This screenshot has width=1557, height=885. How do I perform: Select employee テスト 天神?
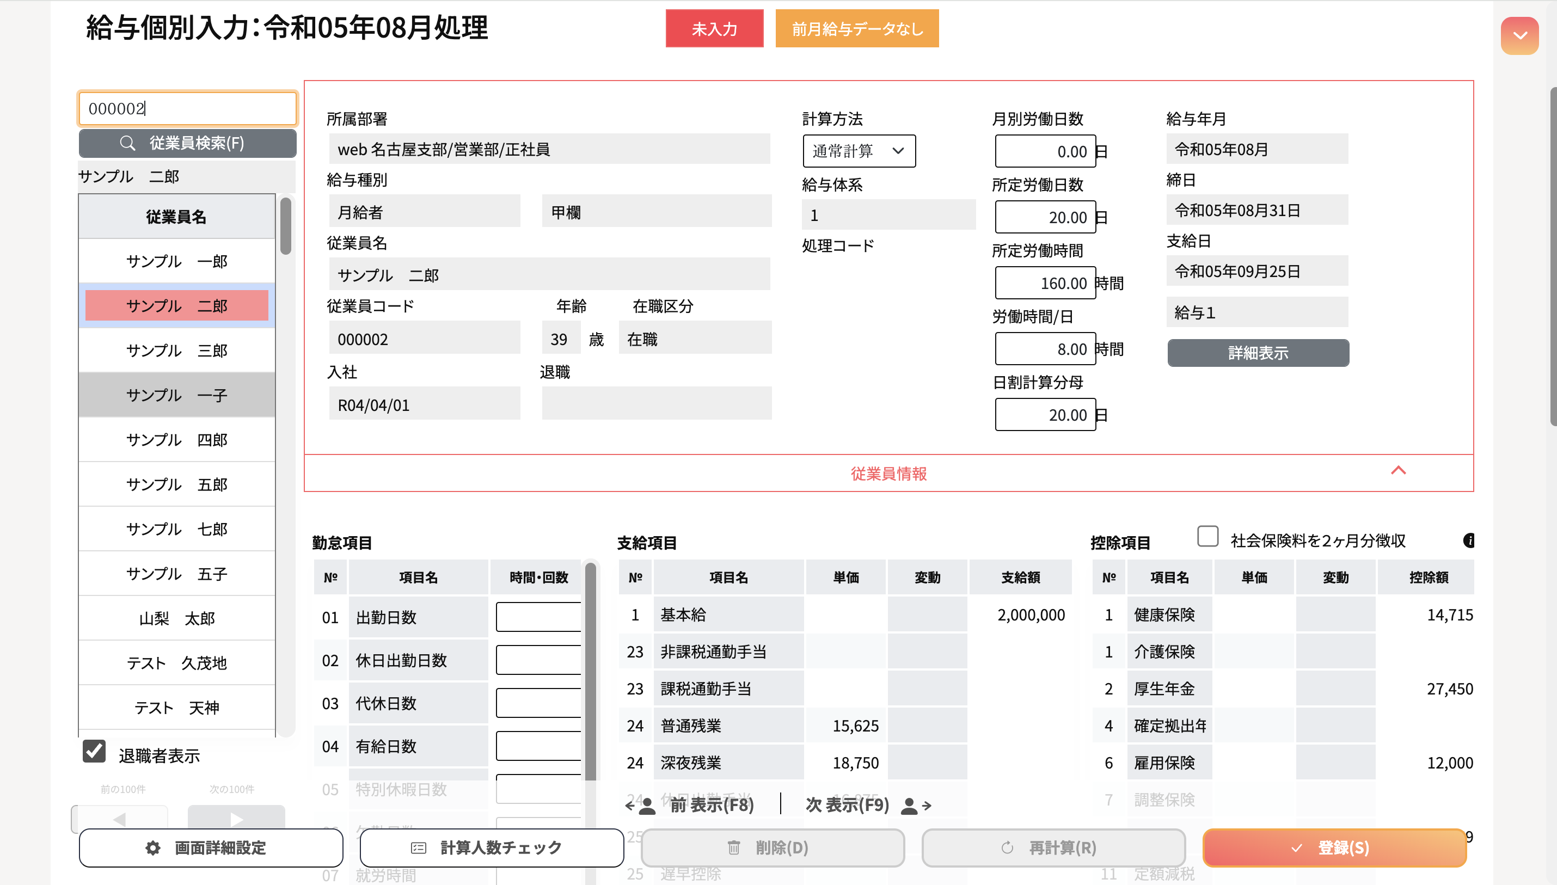[x=177, y=708]
